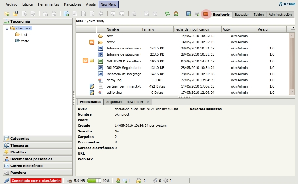Click the grayed-out workflow gear toolbar icon
The image size is (298, 184).
coord(134,14)
